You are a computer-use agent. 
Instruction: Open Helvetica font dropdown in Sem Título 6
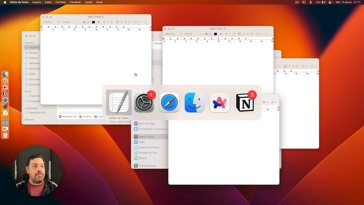point(173,34)
